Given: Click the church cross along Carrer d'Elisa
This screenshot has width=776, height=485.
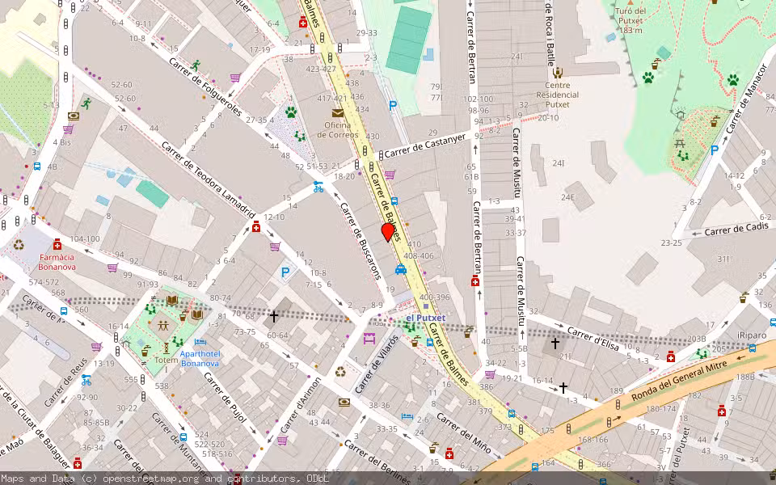Looking at the screenshot, I should 556,343.
